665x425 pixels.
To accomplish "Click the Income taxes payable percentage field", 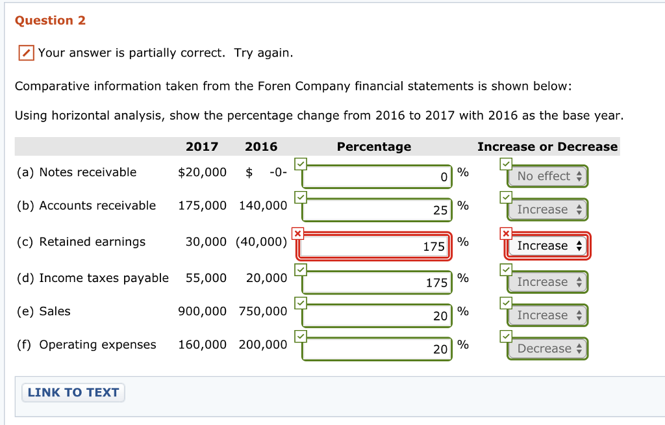I will pos(377,282).
